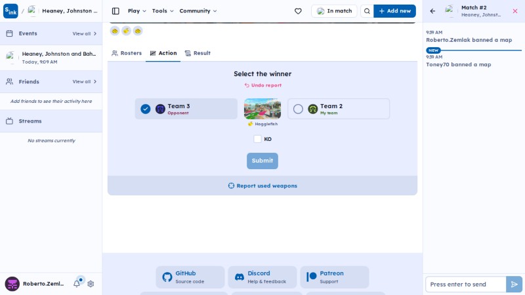This screenshot has width=525, height=295.
Task: Expand the Play menu
Action: 137,11
